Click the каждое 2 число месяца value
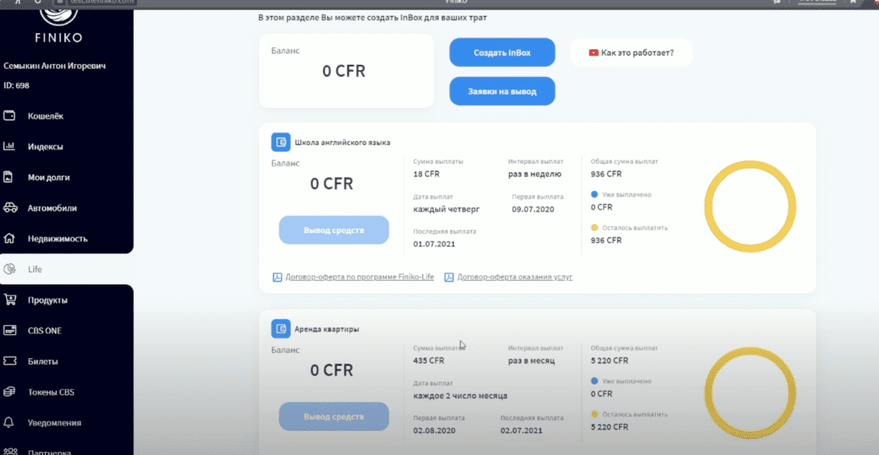Viewport: 879px width, 455px height. 460,396
